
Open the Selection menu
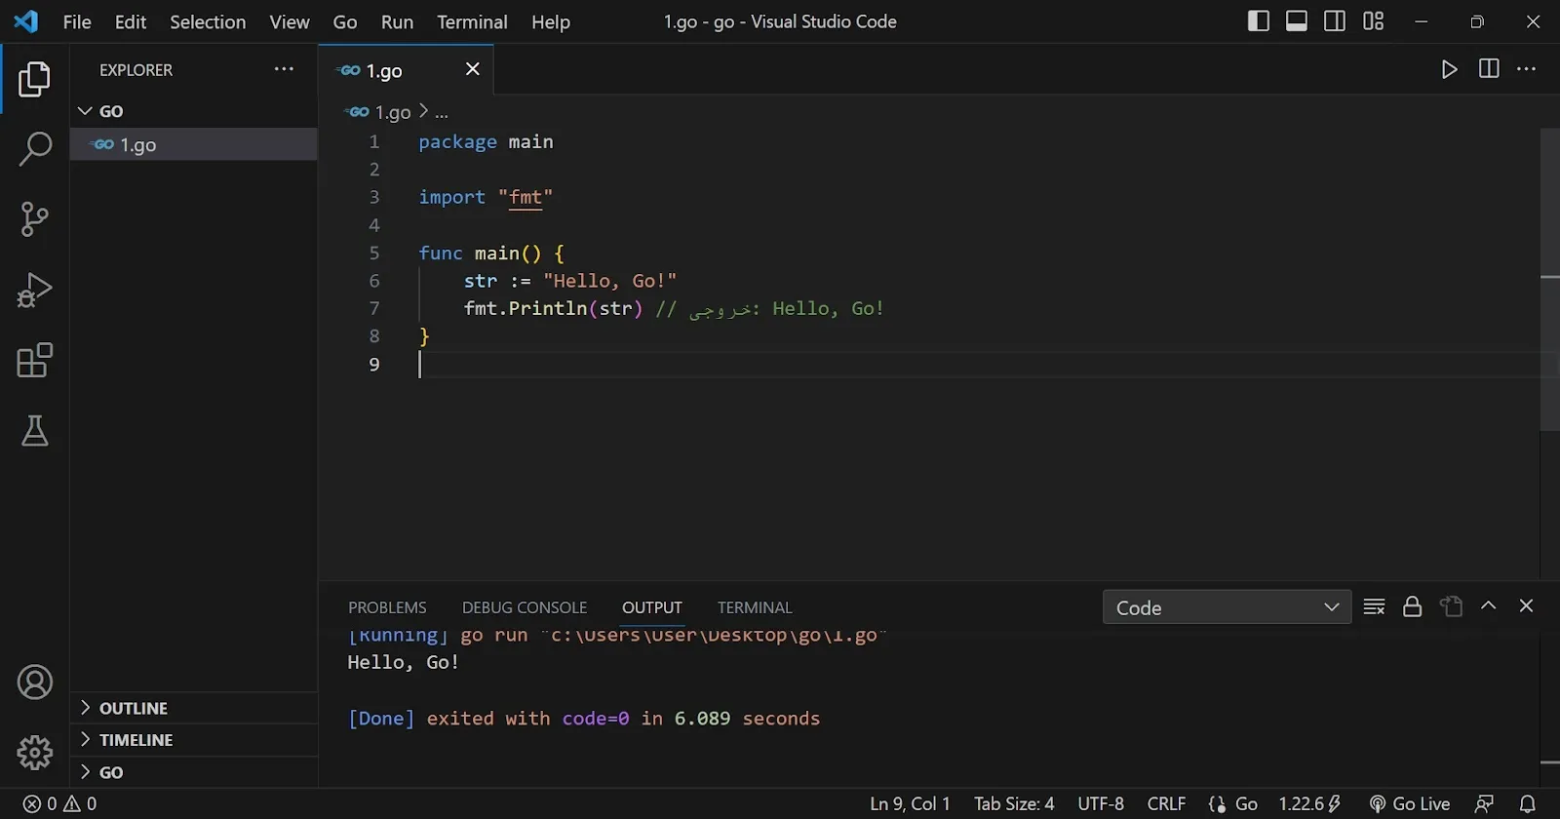click(208, 21)
